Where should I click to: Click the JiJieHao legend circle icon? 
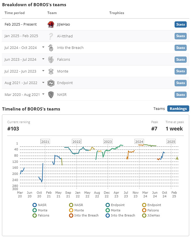point(145,216)
